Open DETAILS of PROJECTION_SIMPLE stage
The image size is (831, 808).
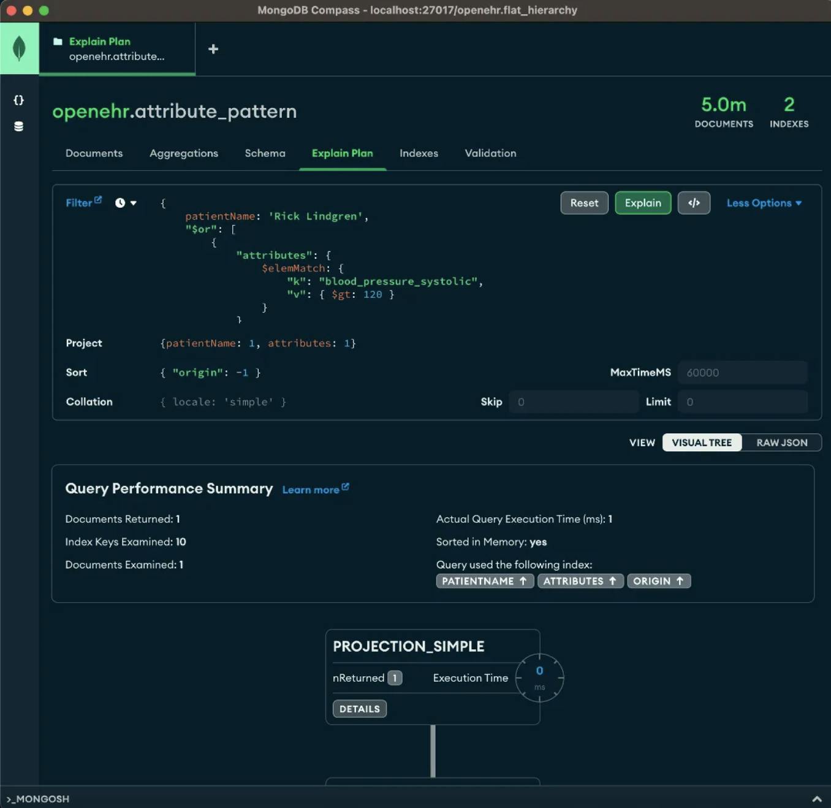coord(360,709)
